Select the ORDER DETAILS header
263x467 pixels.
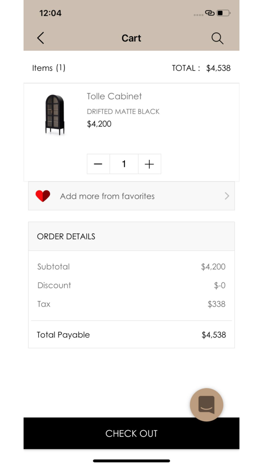(66, 237)
